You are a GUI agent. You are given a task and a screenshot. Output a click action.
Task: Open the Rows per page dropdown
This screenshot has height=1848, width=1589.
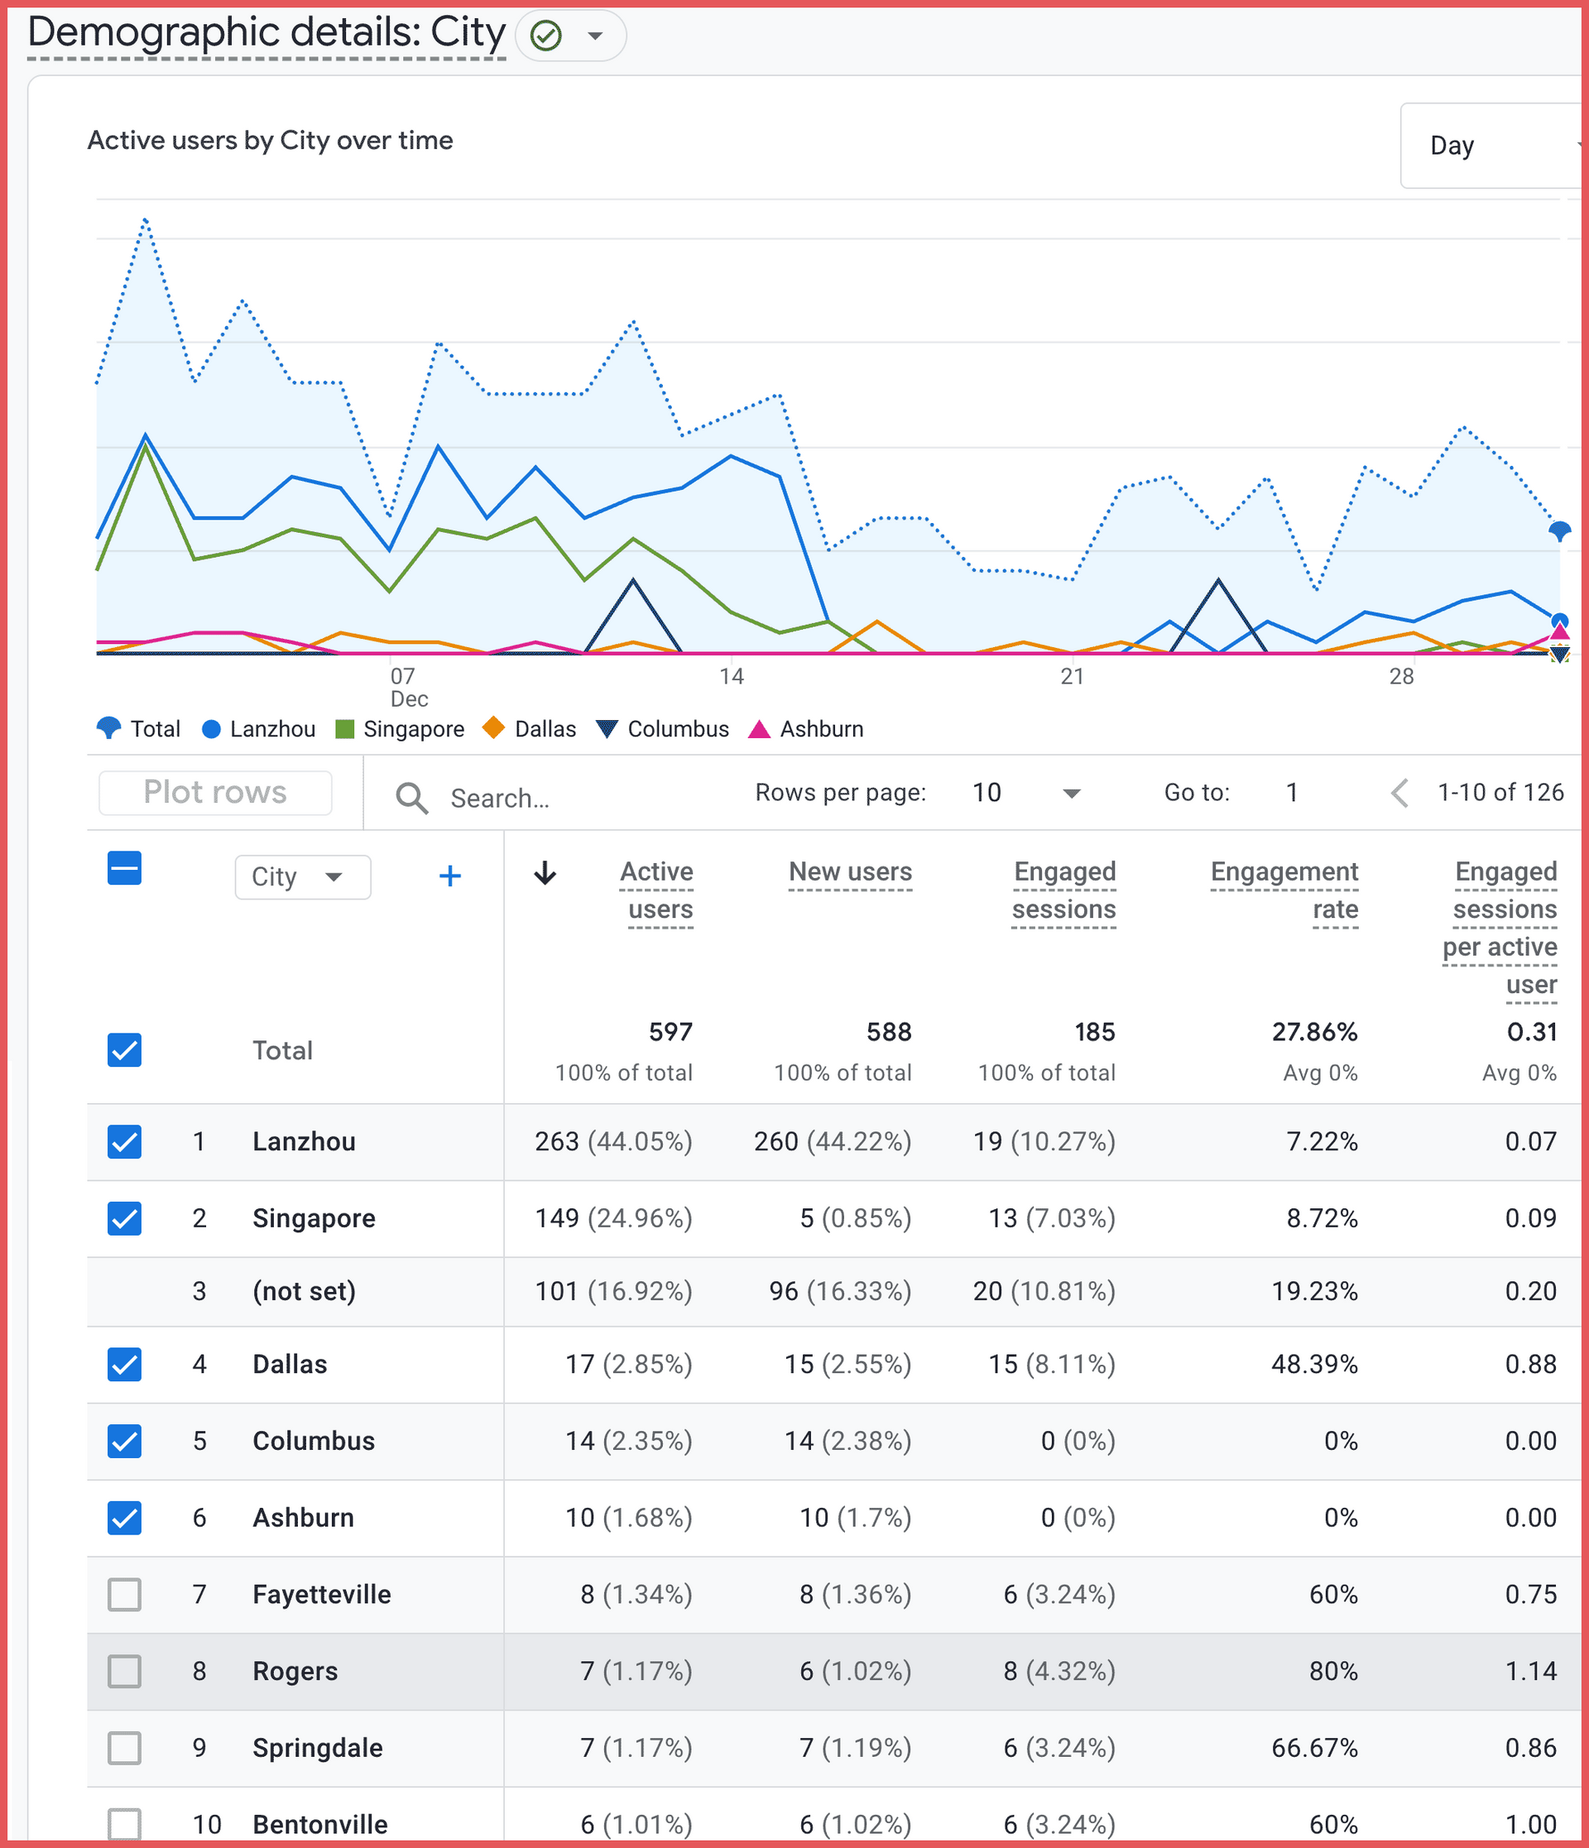[1025, 792]
